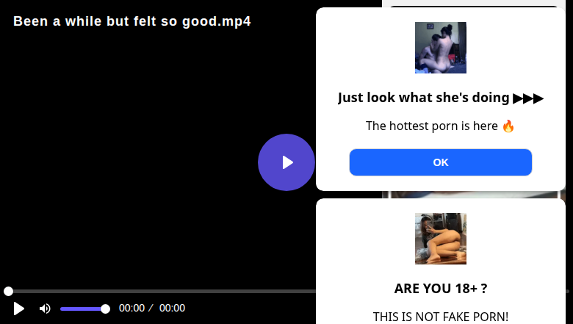The height and width of the screenshot is (324, 573).
Task: Click the "ARE YOU 18+ ?" heading
Action: pyautogui.click(x=440, y=289)
